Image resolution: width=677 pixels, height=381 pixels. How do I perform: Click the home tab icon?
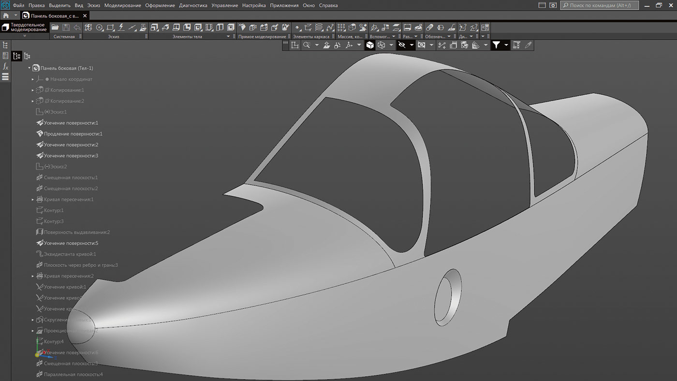pos(6,15)
